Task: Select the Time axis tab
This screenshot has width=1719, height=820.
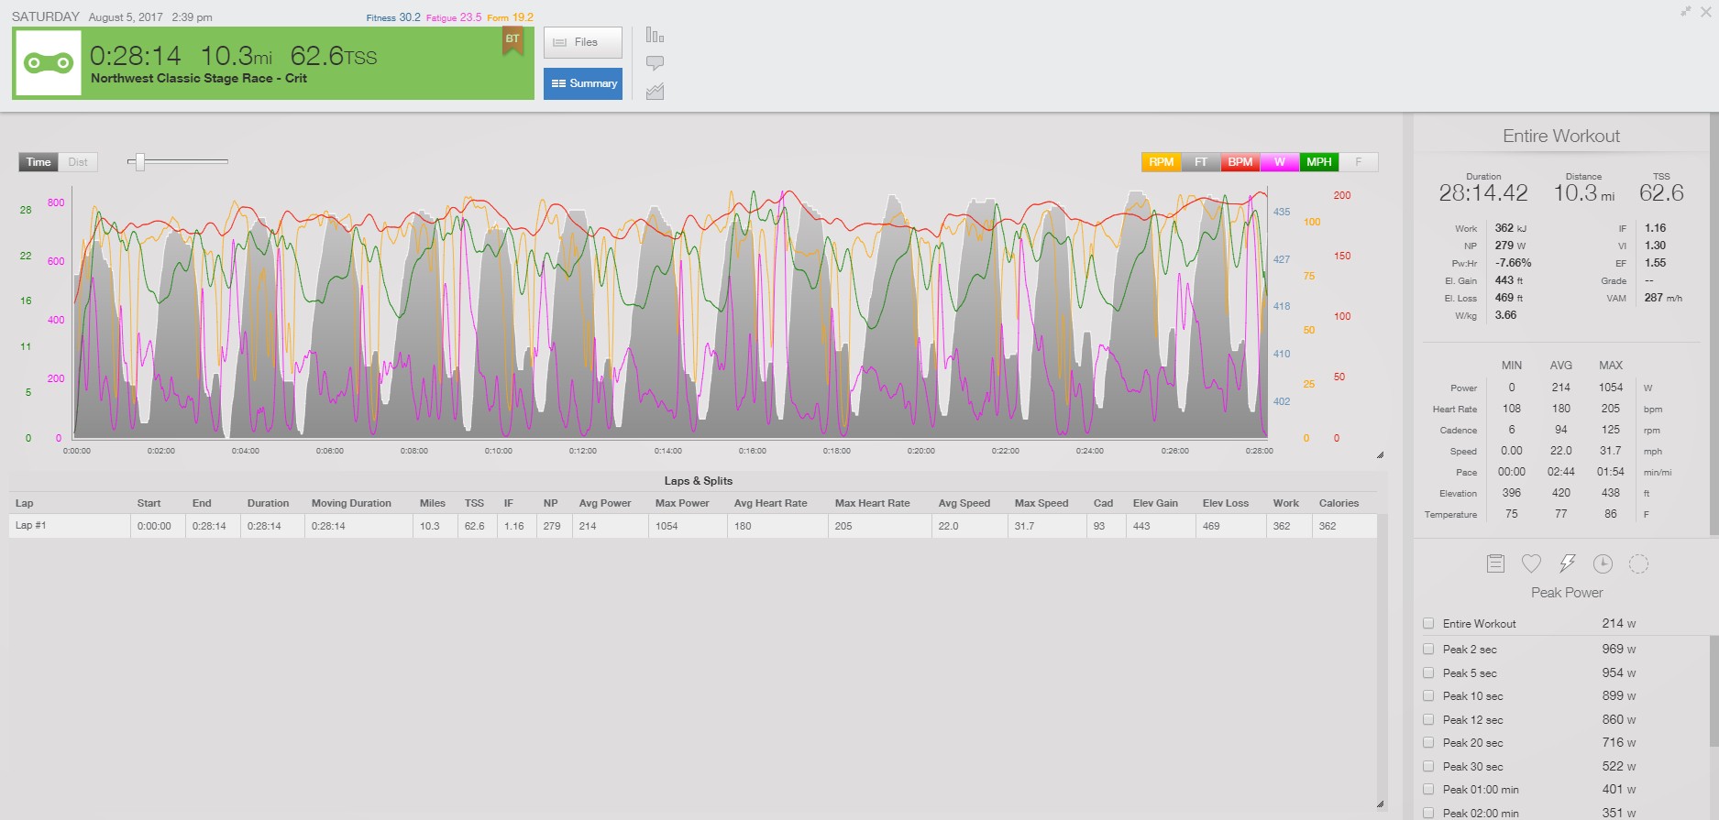Action: tap(39, 162)
